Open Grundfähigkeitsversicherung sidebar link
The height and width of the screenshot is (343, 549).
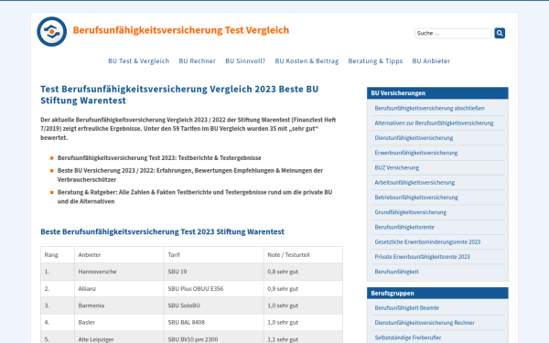(x=410, y=212)
